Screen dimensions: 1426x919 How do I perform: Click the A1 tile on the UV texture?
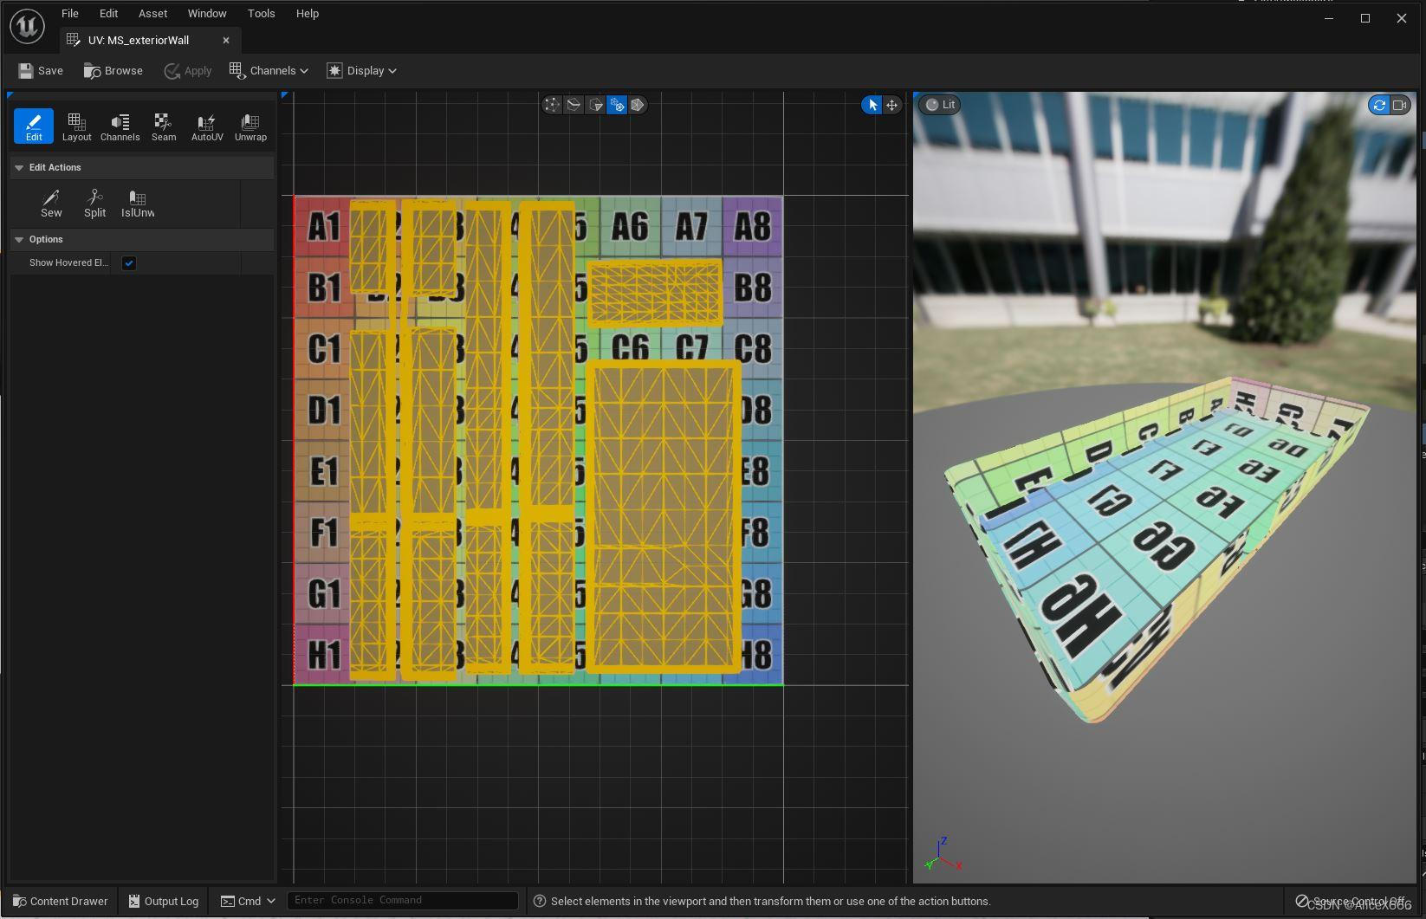322,227
